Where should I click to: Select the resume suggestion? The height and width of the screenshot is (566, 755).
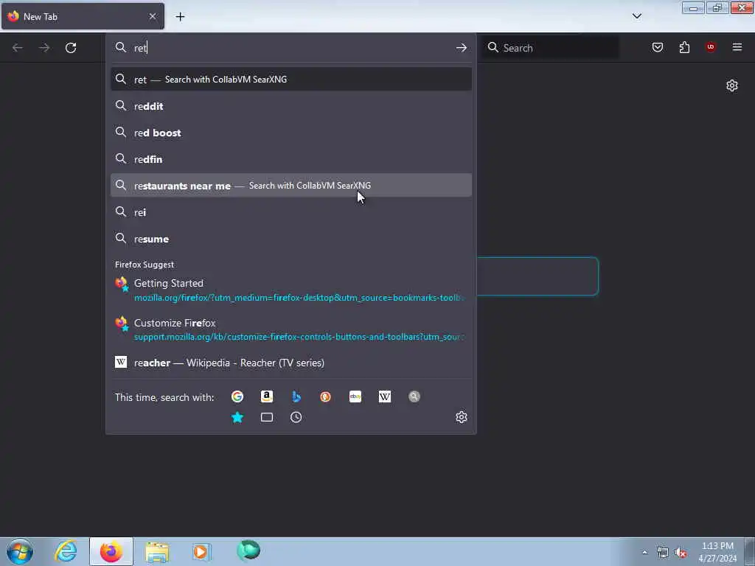(290, 239)
